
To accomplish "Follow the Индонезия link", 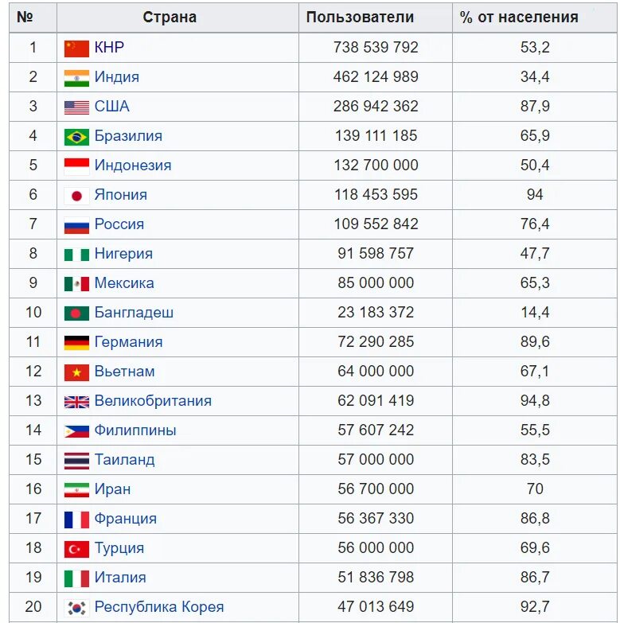I will (133, 165).
